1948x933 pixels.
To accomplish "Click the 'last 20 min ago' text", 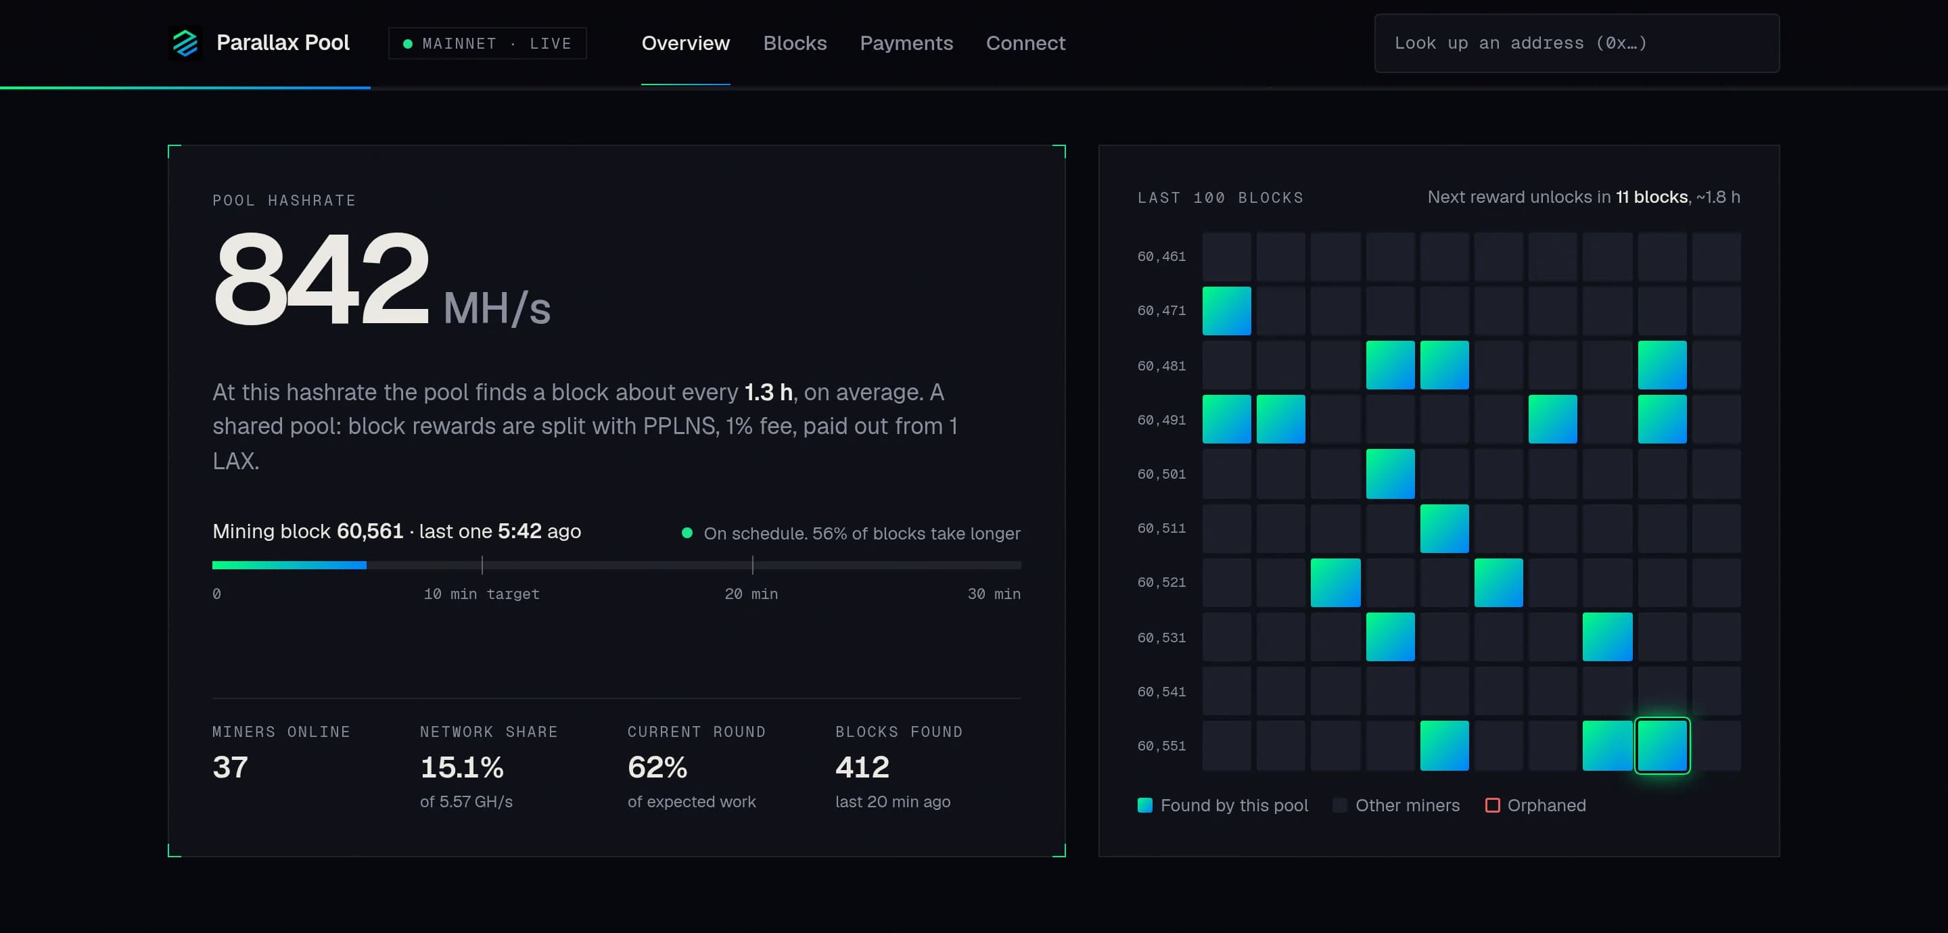I will 892,801.
